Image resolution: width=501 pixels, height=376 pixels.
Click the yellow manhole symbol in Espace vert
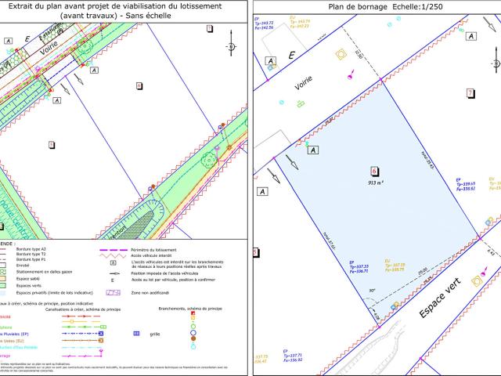477,282
